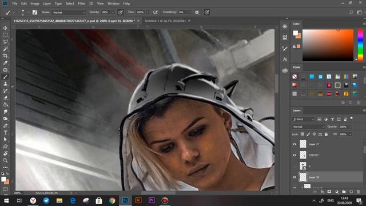Open the brush preset picker arrow
The width and height of the screenshot is (366, 206).
click(28, 12)
